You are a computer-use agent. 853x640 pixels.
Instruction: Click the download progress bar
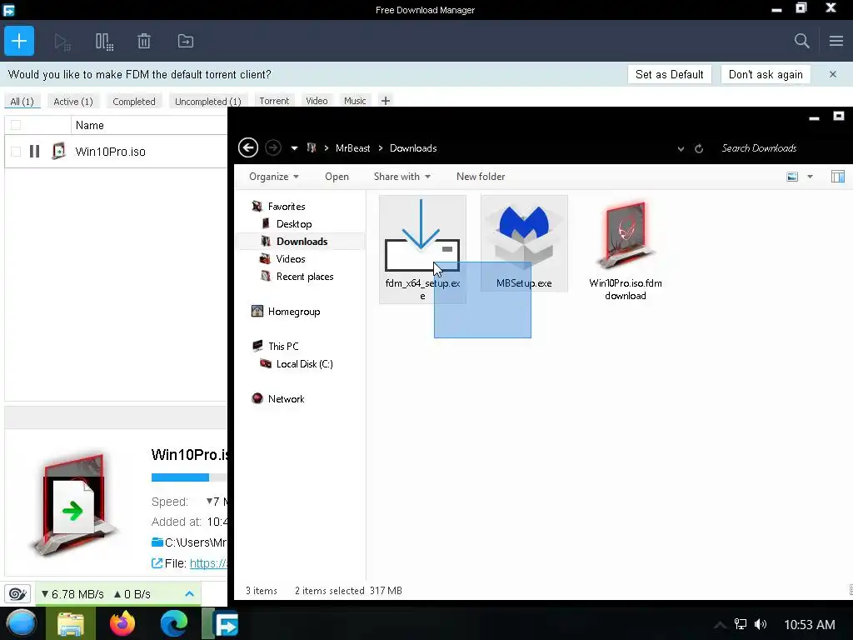[189, 477]
